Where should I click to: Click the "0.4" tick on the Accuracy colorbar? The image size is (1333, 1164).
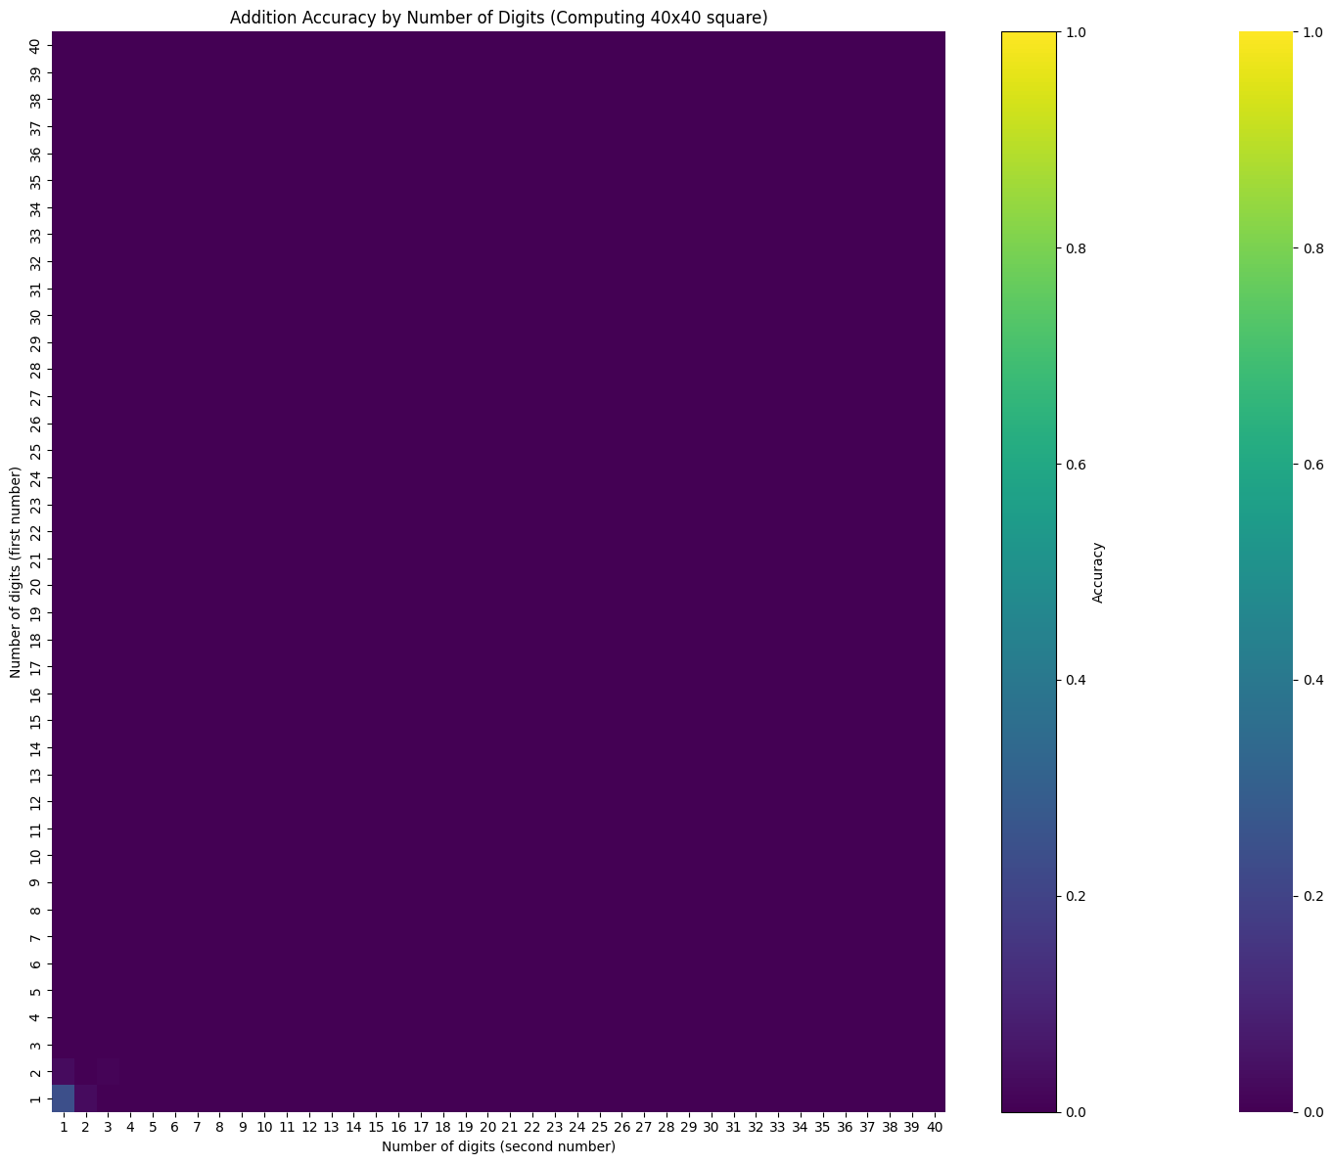tap(1075, 680)
